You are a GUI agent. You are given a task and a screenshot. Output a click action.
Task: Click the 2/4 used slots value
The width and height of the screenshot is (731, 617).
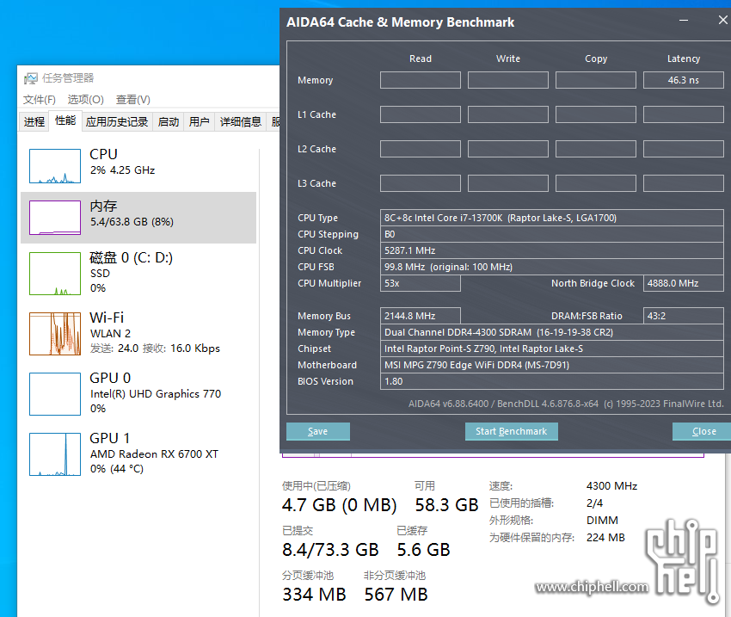click(x=594, y=503)
